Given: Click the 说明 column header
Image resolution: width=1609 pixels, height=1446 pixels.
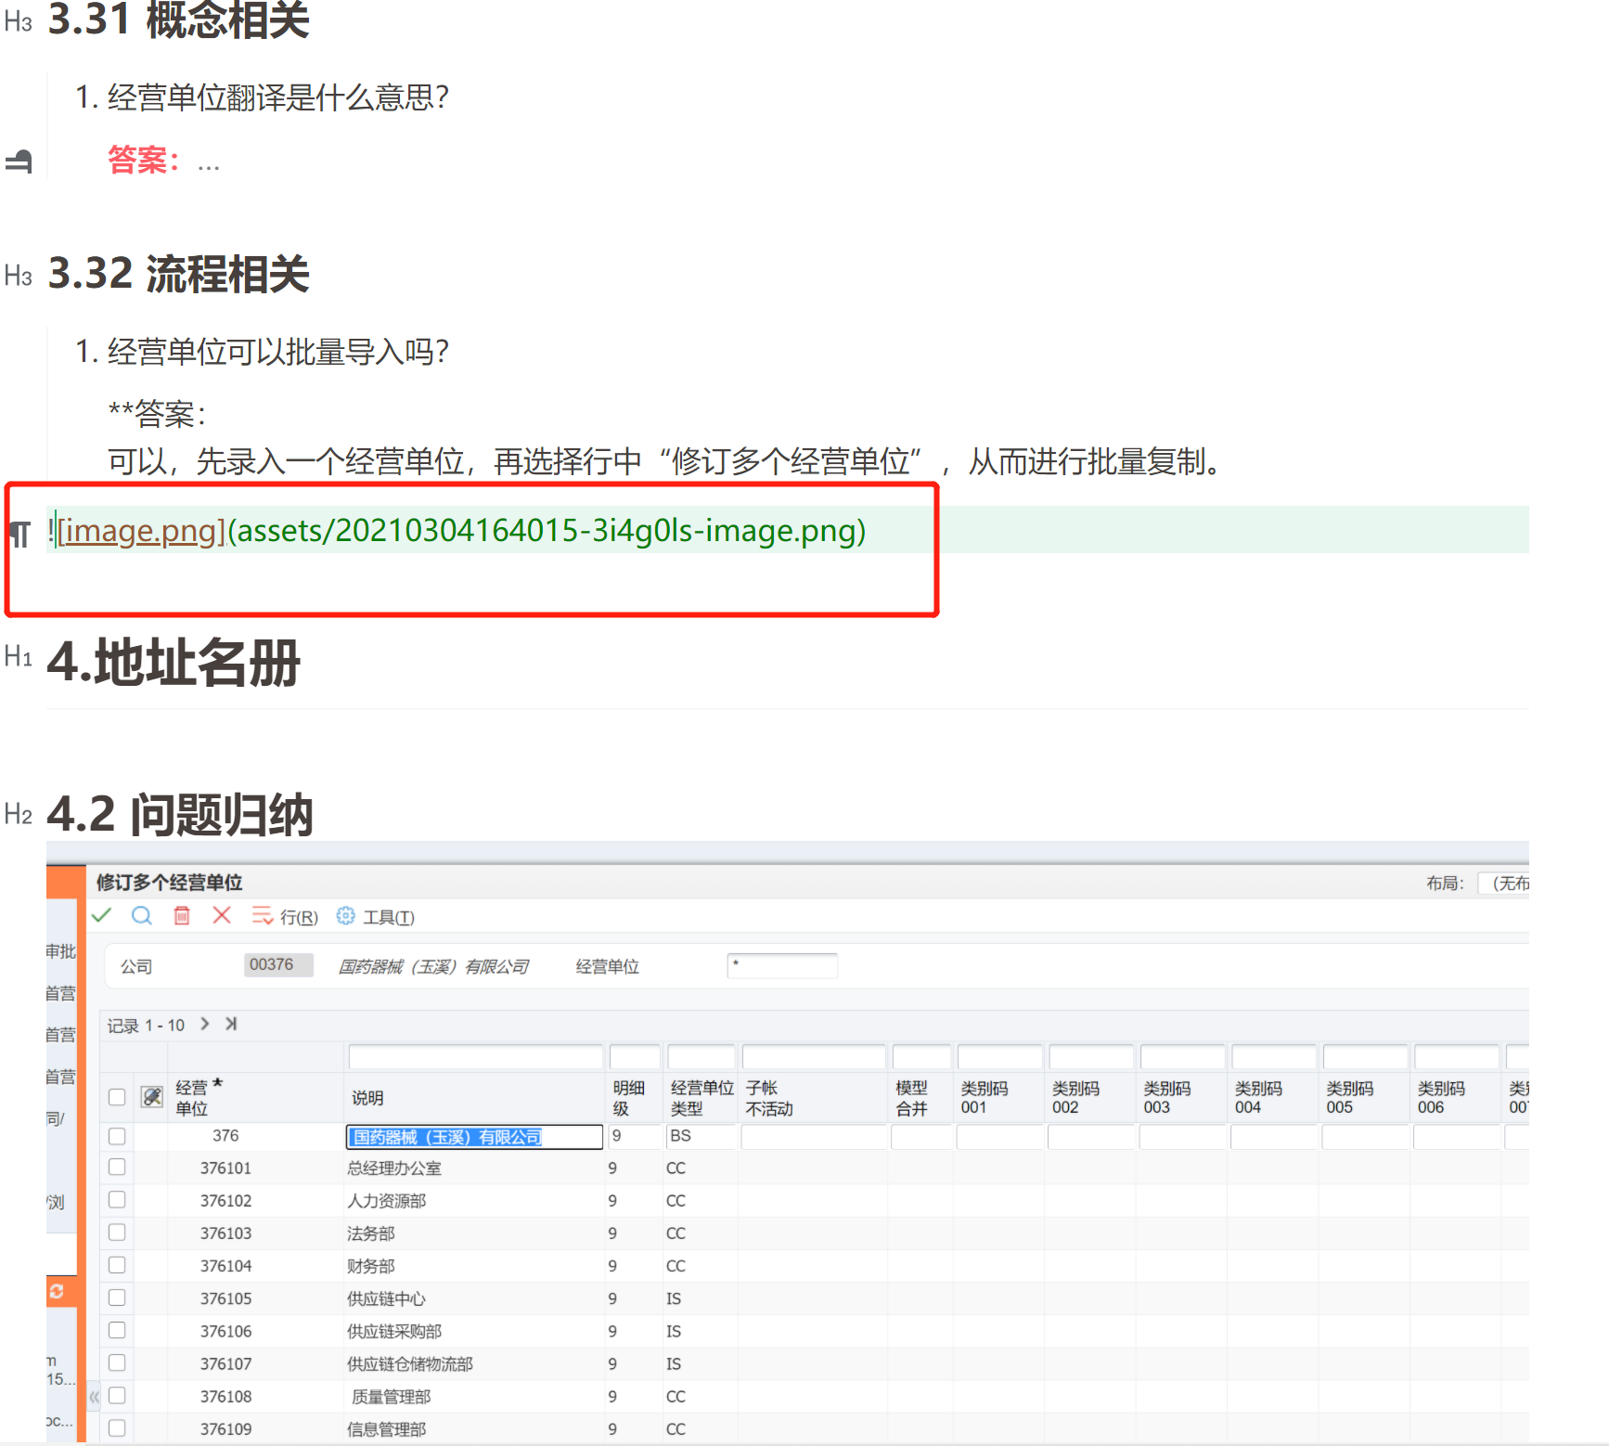Looking at the screenshot, I should point(367,1098).
